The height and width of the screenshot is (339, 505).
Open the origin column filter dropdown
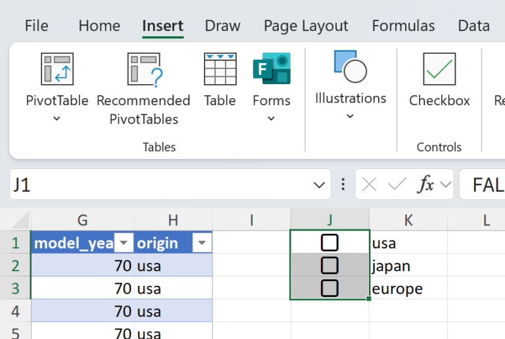202,243
